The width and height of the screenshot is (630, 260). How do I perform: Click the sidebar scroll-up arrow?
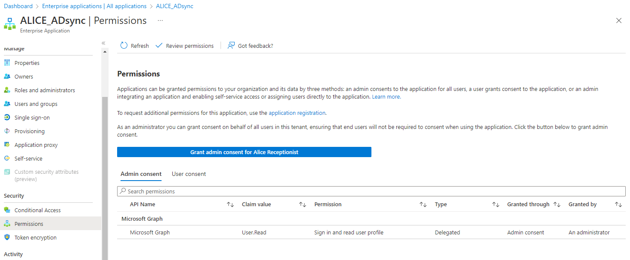(105, 52)
